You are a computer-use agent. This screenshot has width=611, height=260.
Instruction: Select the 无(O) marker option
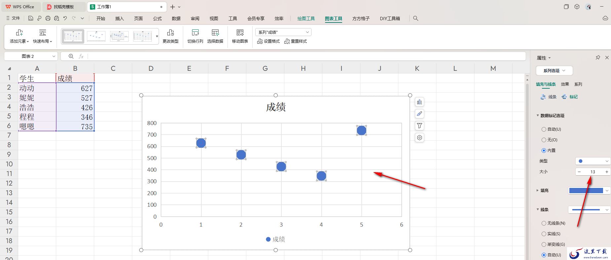pyautogui.click(x=549, y=140)
